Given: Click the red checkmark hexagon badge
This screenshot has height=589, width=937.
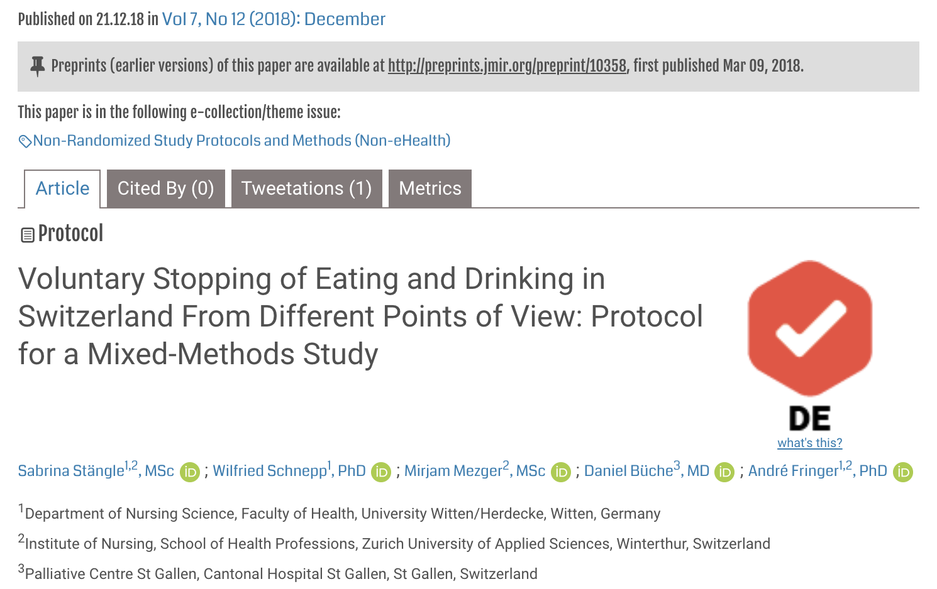Looking at the screenshot, I should pos(809,328).
